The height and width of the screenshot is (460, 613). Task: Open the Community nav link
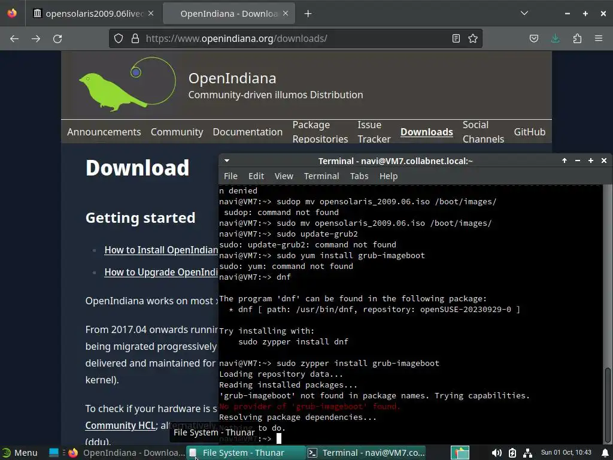click(x=177, y=132)
